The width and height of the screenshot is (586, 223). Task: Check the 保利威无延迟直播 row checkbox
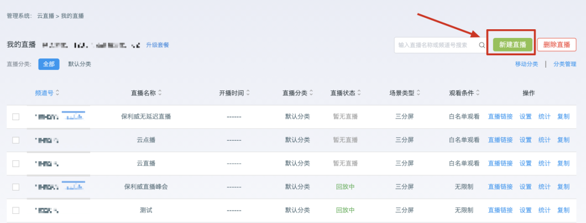pyautogui.click(x=16, y=116)
